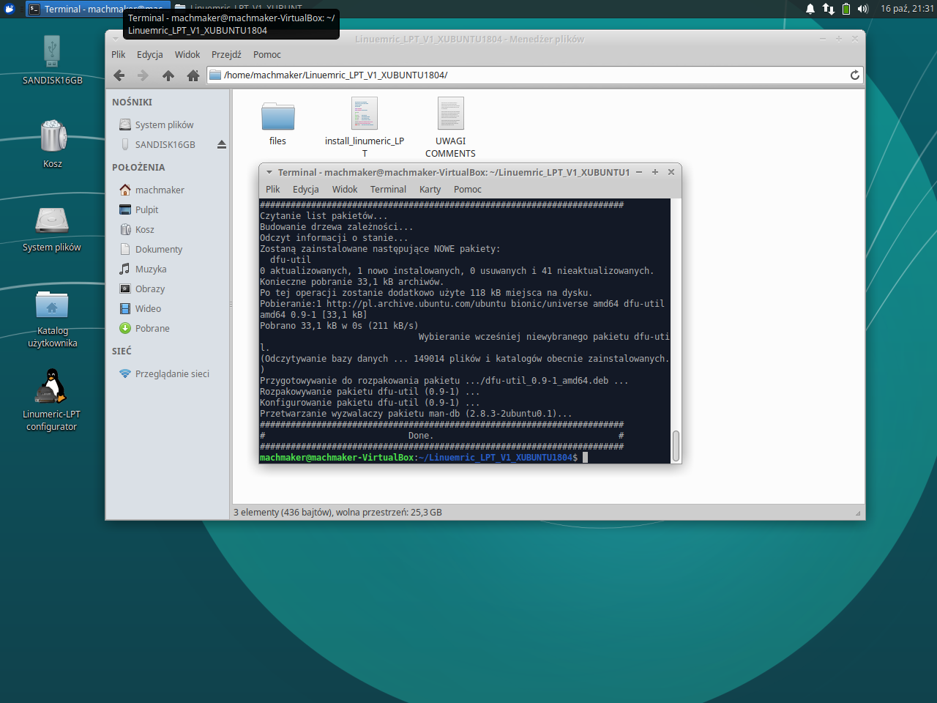
Task: Open the Kosz desktop trash icon
Action: click(53, 137)
